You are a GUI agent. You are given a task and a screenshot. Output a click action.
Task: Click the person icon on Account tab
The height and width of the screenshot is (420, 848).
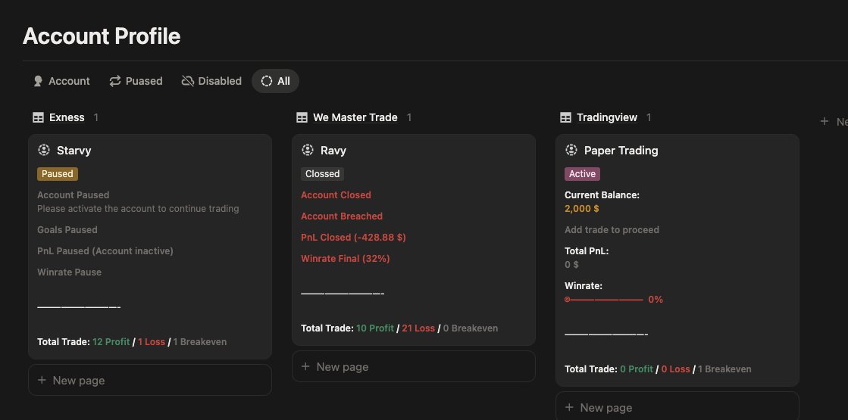click(38, 81)
